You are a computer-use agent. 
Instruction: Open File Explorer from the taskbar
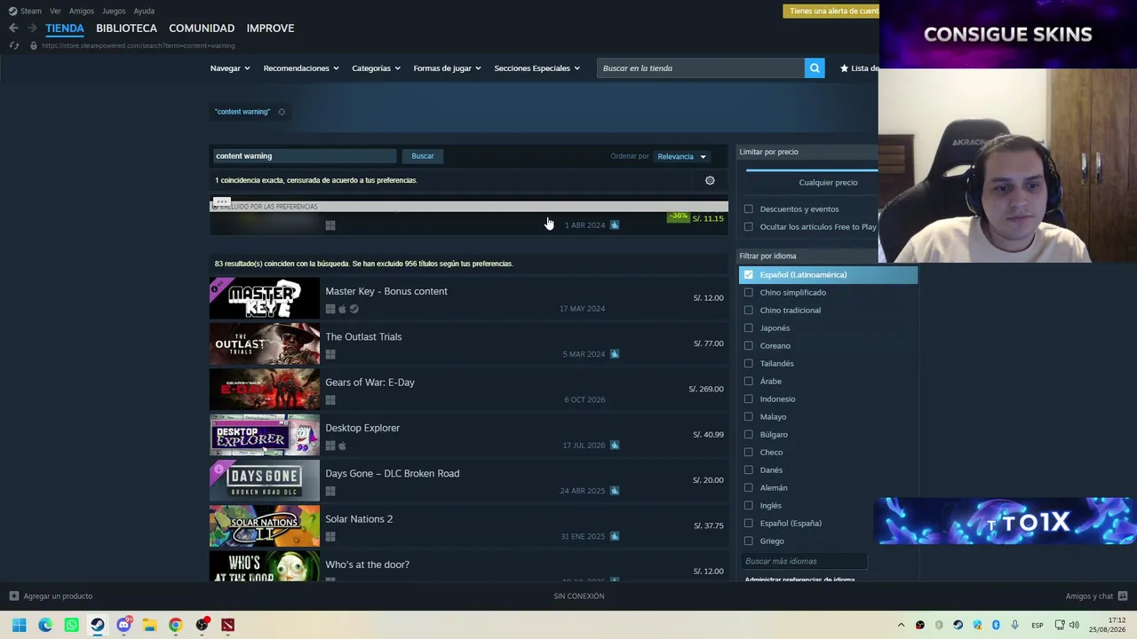(x=150, y=625)
